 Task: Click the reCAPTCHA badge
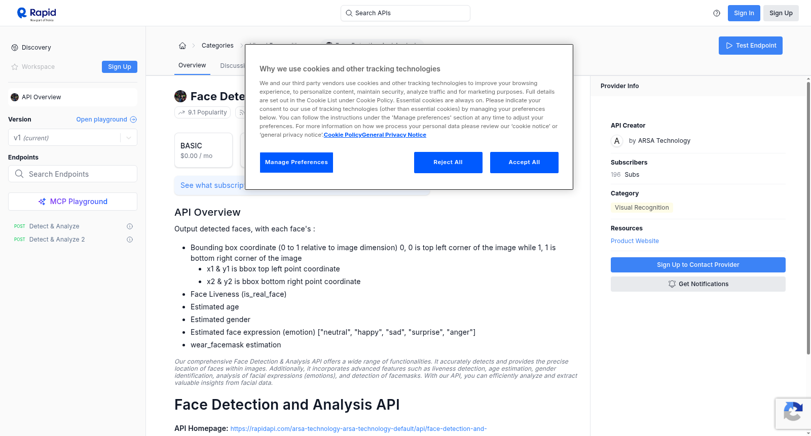pyautogui.click(x=793, y=413)
